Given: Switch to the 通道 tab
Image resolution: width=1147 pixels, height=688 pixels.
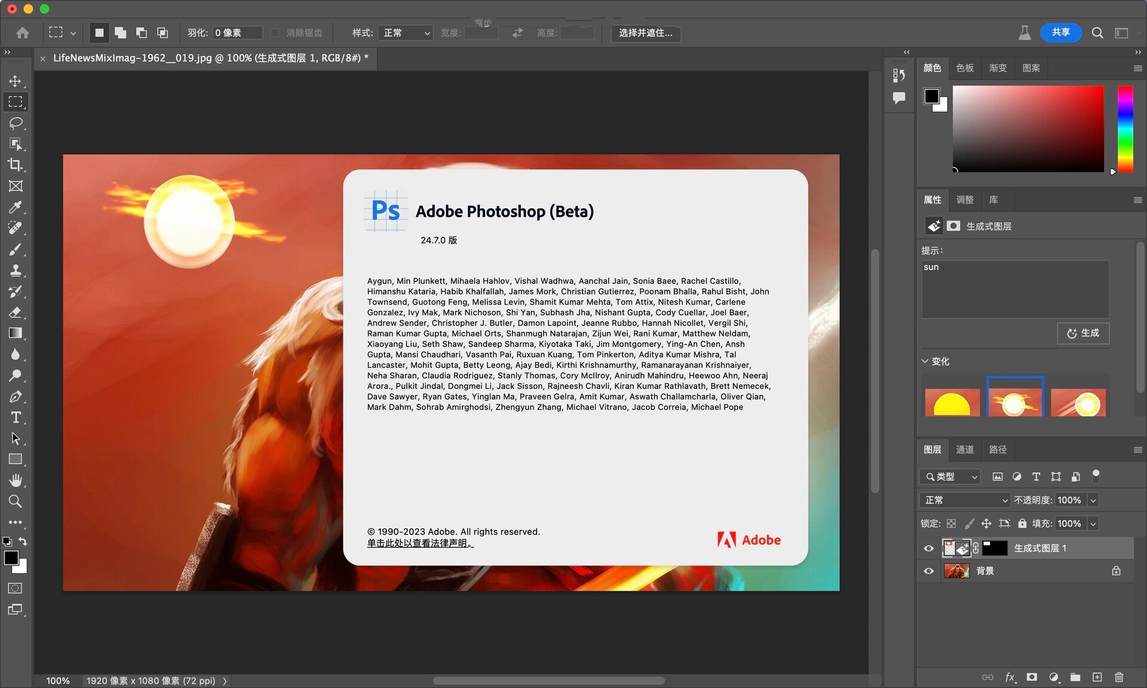Looking at the screenshot, I should pyautogui.click(x=964, y=450).
